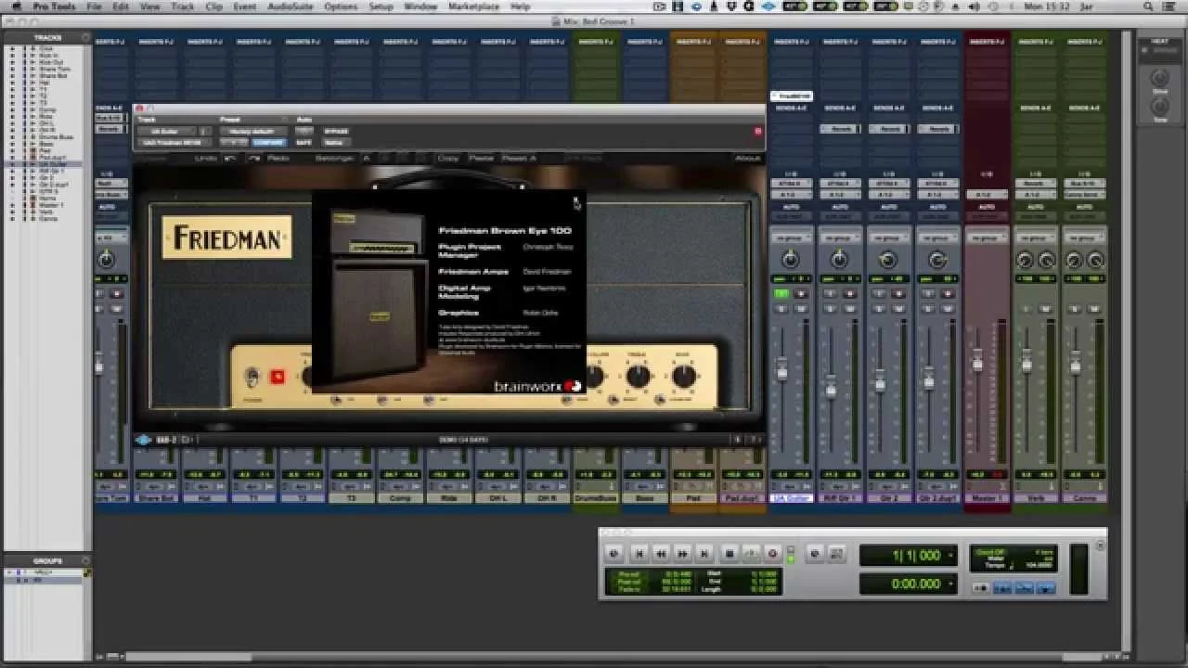Arm recording with the transport Record button

(772, 554)
